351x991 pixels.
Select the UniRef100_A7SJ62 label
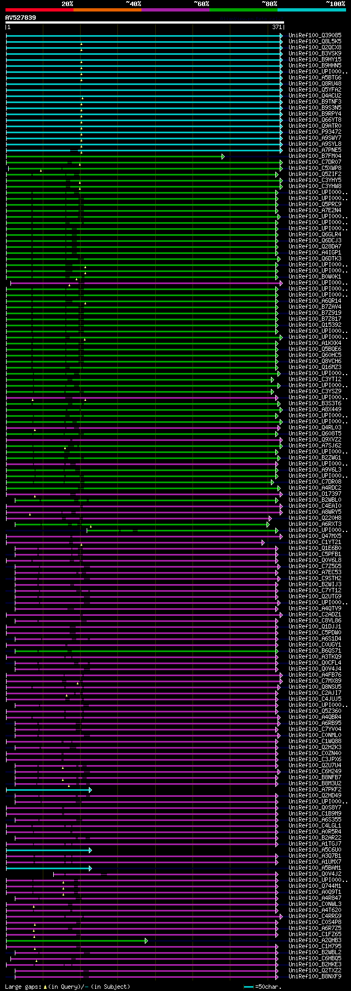click(x=315, y=445)
